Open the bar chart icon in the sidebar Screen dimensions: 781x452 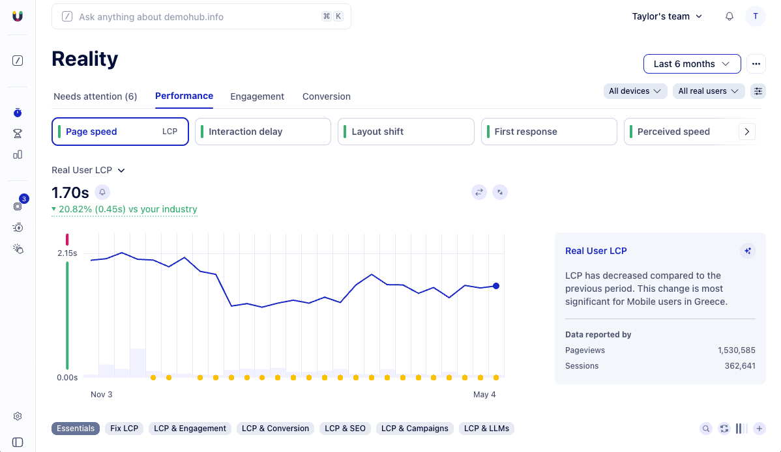[x=18, y=154]
